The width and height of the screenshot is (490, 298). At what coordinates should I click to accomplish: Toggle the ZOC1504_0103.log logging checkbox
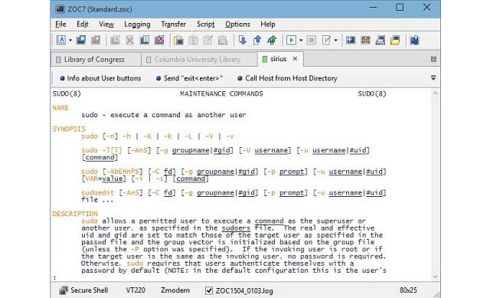(209, 291)
